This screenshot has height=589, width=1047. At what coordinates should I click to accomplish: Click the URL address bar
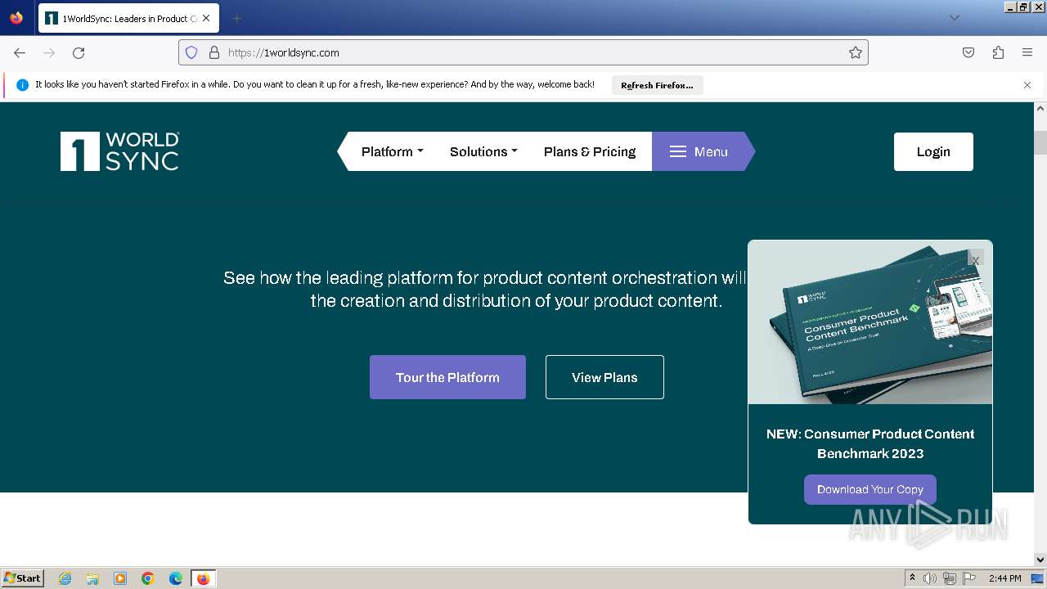click(x=523, y=52)
